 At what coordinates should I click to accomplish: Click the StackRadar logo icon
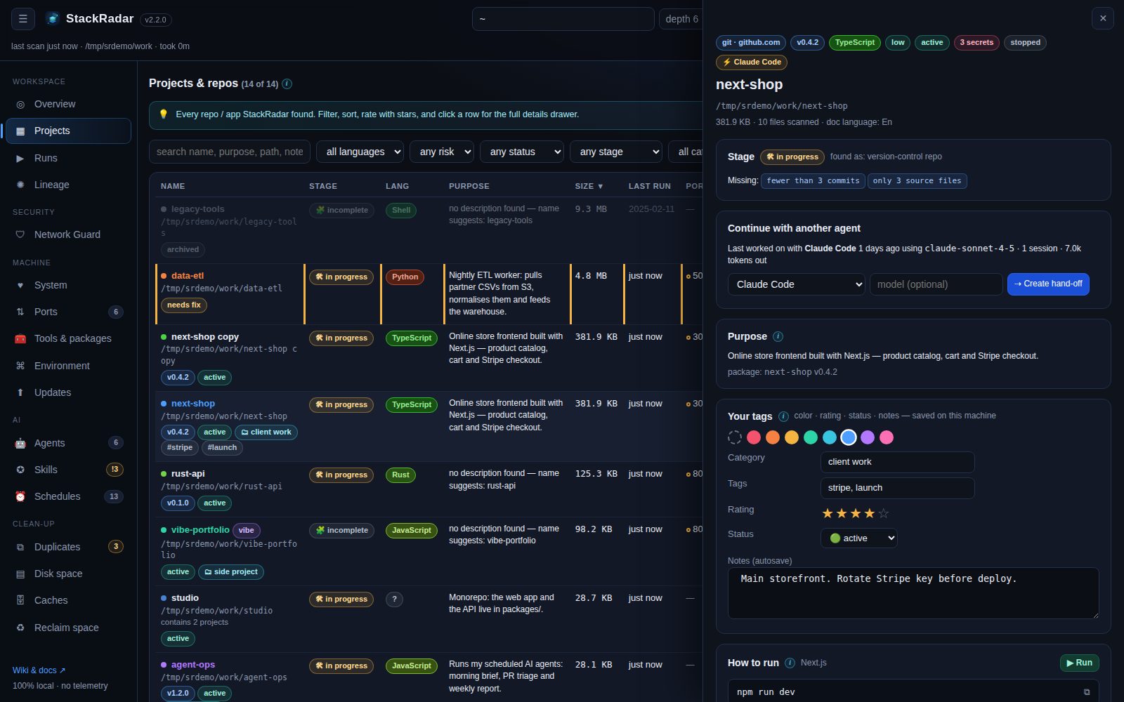(53, 19)
